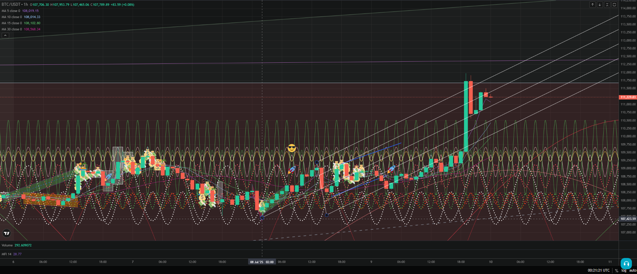Open the headset support chat button
The width and height of the screenshot is (637, 274).
(626, 264)
